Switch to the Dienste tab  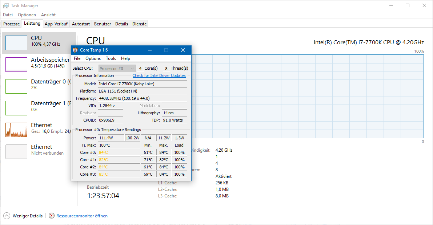[x=140, y=24]
